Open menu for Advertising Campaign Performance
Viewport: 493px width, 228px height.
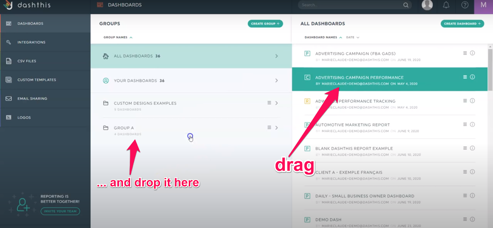[x=465, y=77]
